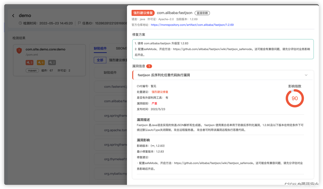The image size is (323, 189).
Task: Open the SBOM tab
Action: (121, 48)
